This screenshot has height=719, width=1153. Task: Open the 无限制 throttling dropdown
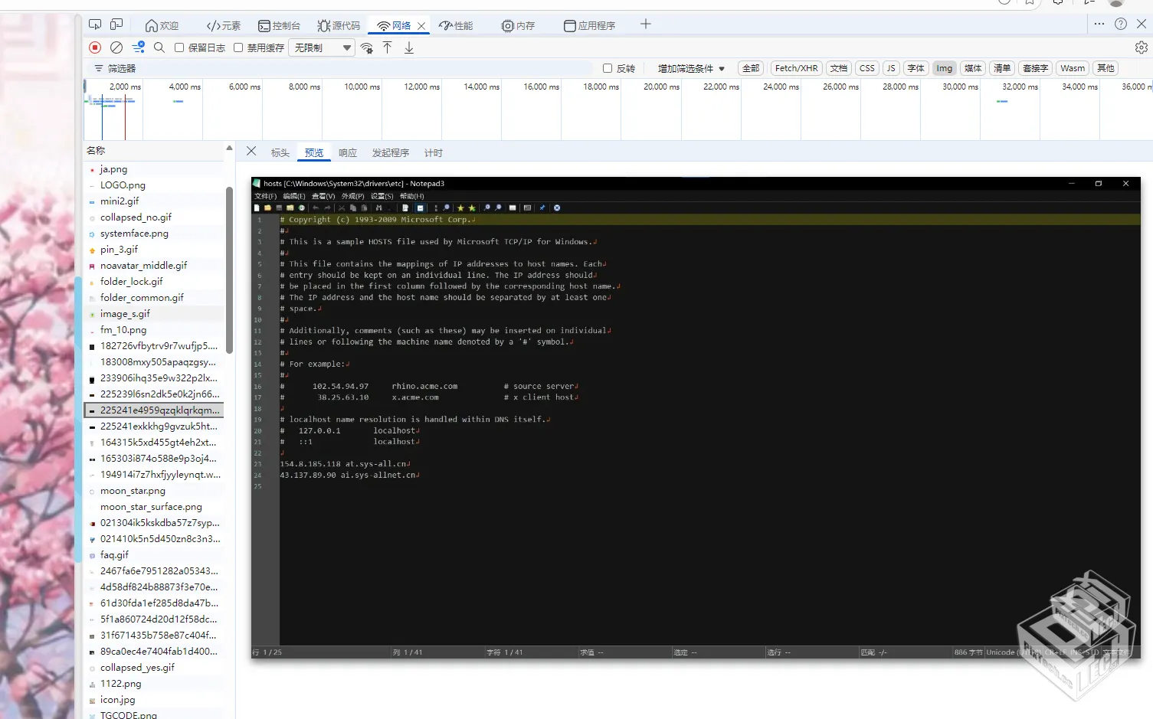tap(323, 47)
